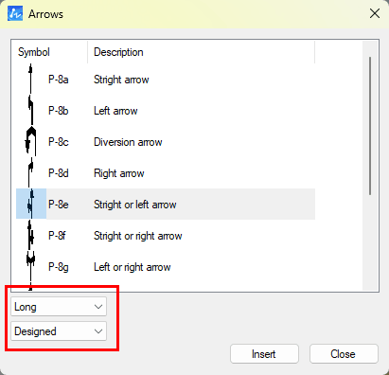Screen dimensions: 389x375
Task: Select the 'Stright or right arrow' text
Action: coord(138,236)
